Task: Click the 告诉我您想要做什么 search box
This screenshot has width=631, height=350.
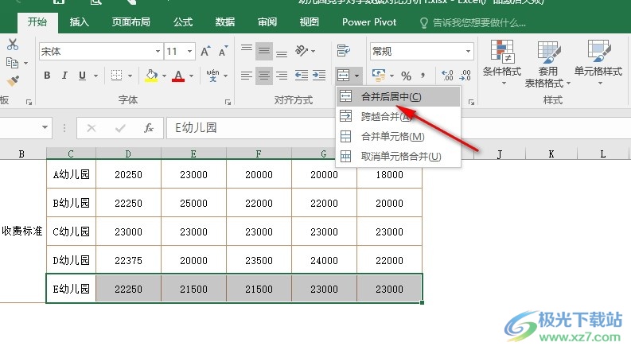Action: [473, 22]
